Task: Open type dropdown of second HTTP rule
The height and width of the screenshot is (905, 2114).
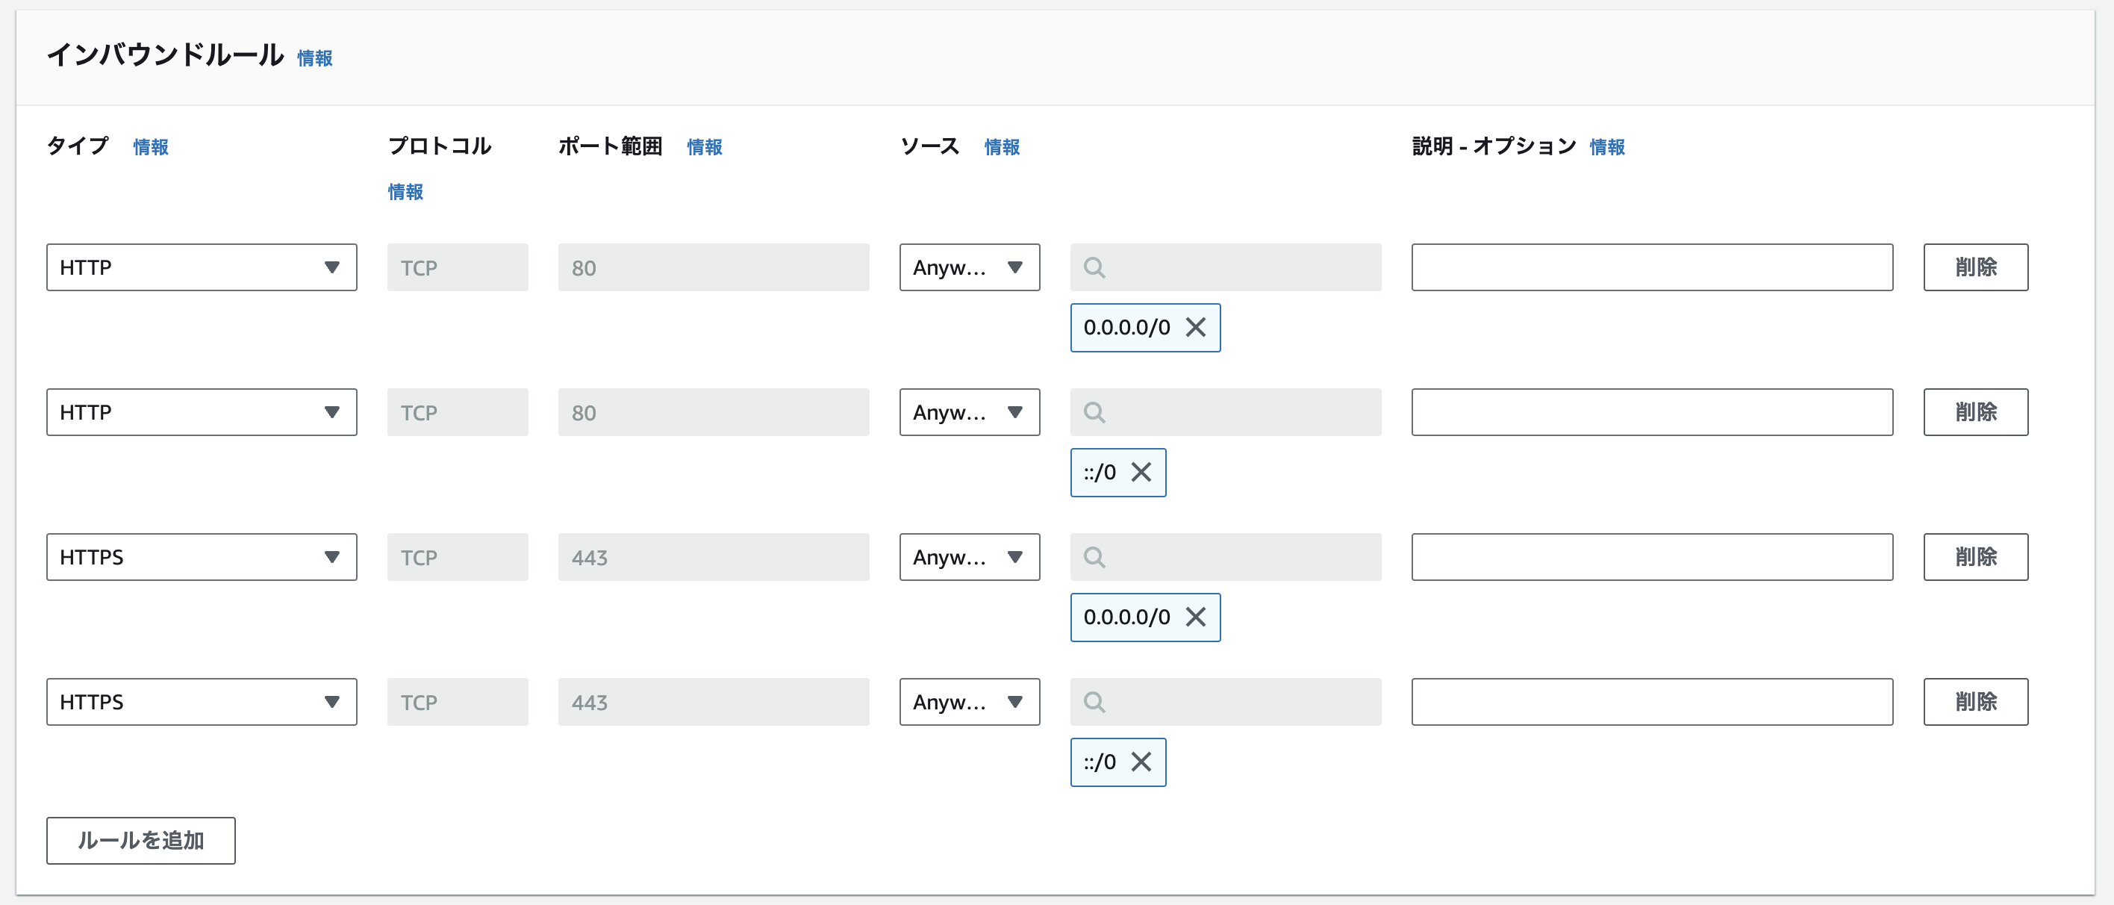Action: 202,412
